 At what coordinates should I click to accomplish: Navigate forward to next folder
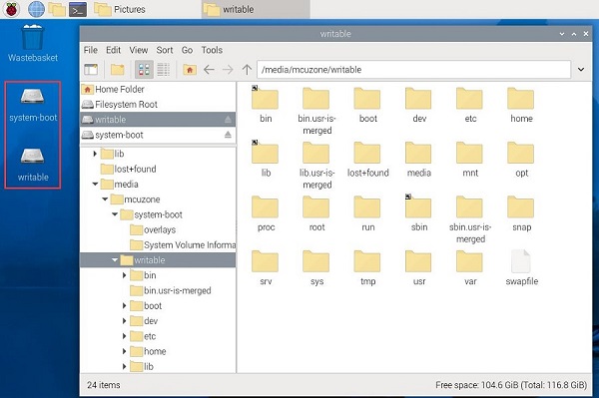pyautogui.click(x=228, y=70)
